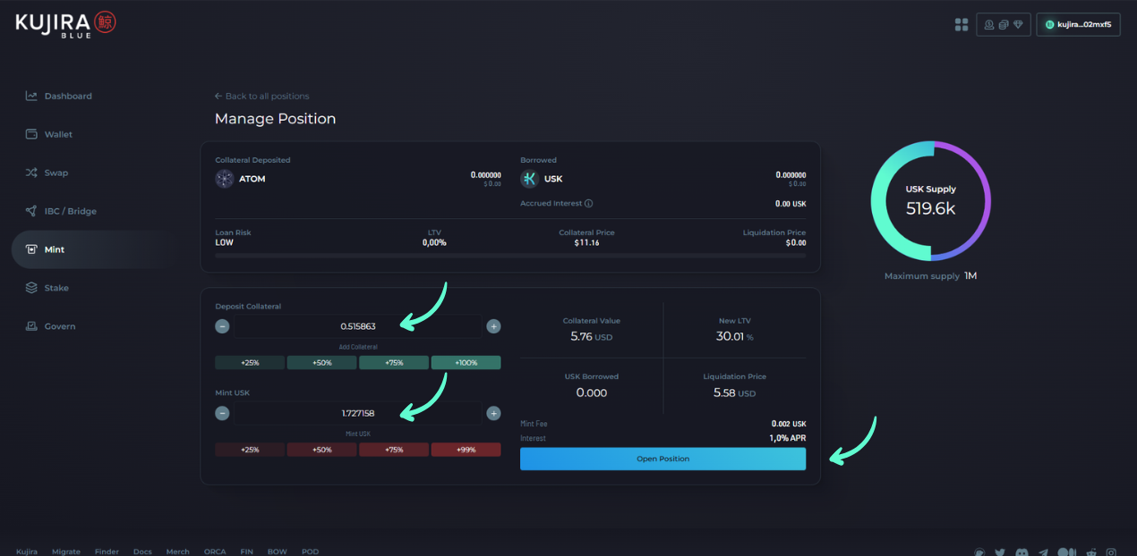Click the Collateral Price value $11.16
Image resolution: width=1137 pixels, height=556 pixels.
pos(587,242)
